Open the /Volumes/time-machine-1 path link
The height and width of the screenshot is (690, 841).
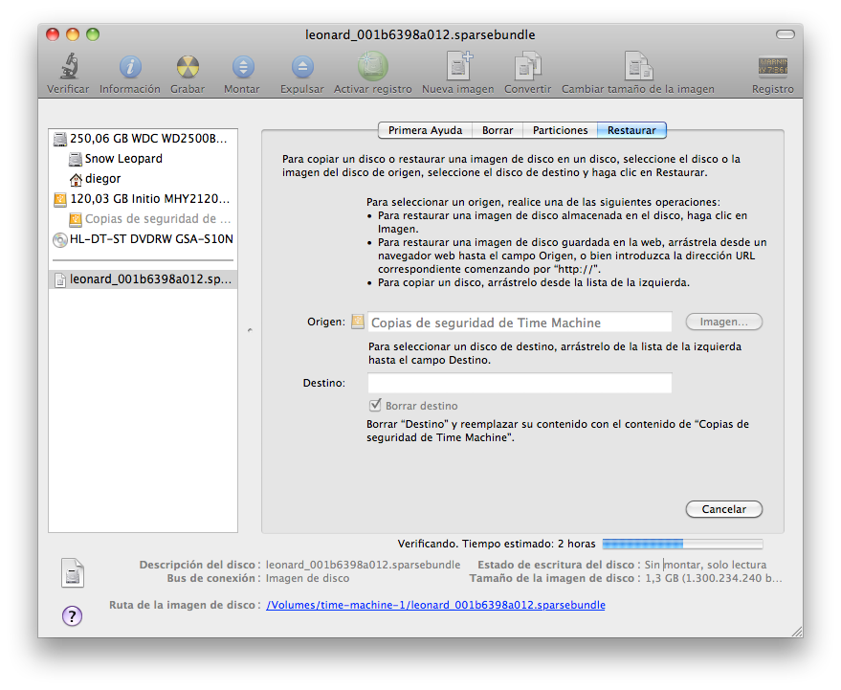click(435, 605)
